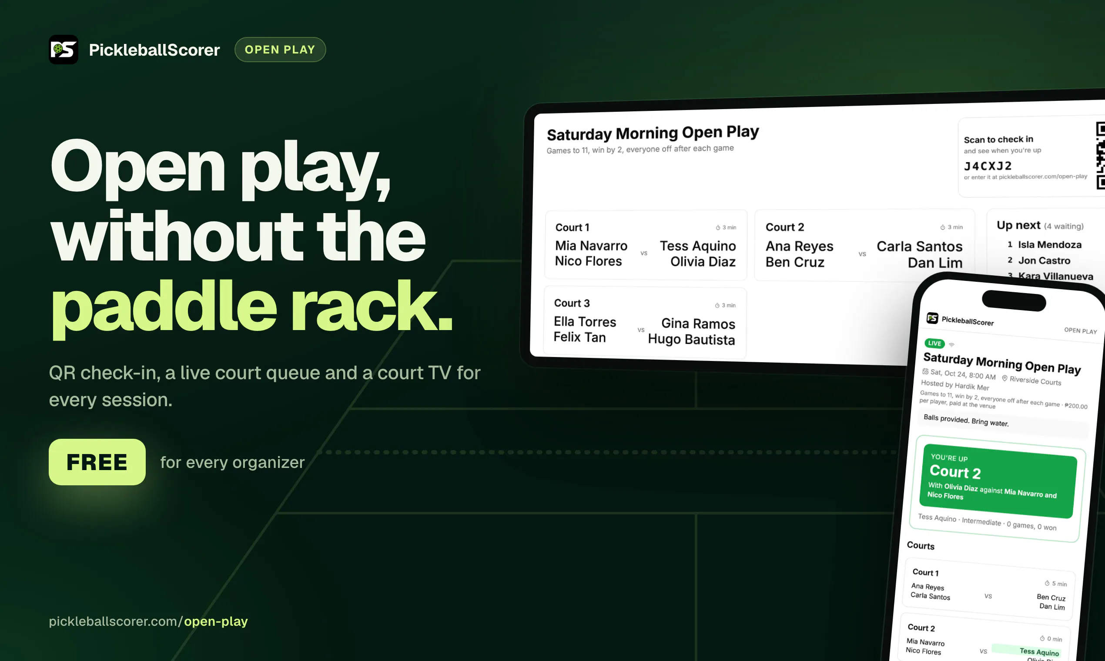
Task: Click Jon Castro in Up next list
Action: [x=1044, y=260]
